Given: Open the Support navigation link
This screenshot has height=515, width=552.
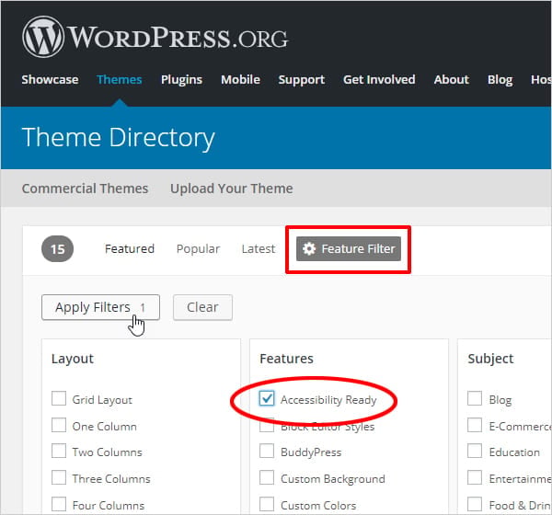Looking at the screenshot, I should 302,80.
